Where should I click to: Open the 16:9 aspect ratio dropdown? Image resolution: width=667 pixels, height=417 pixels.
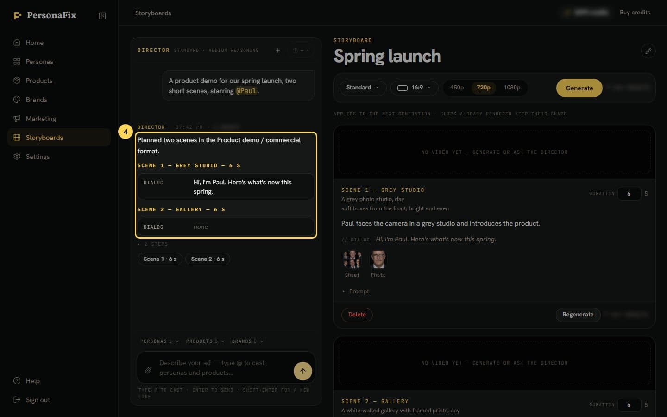click(x=414, y=88)
